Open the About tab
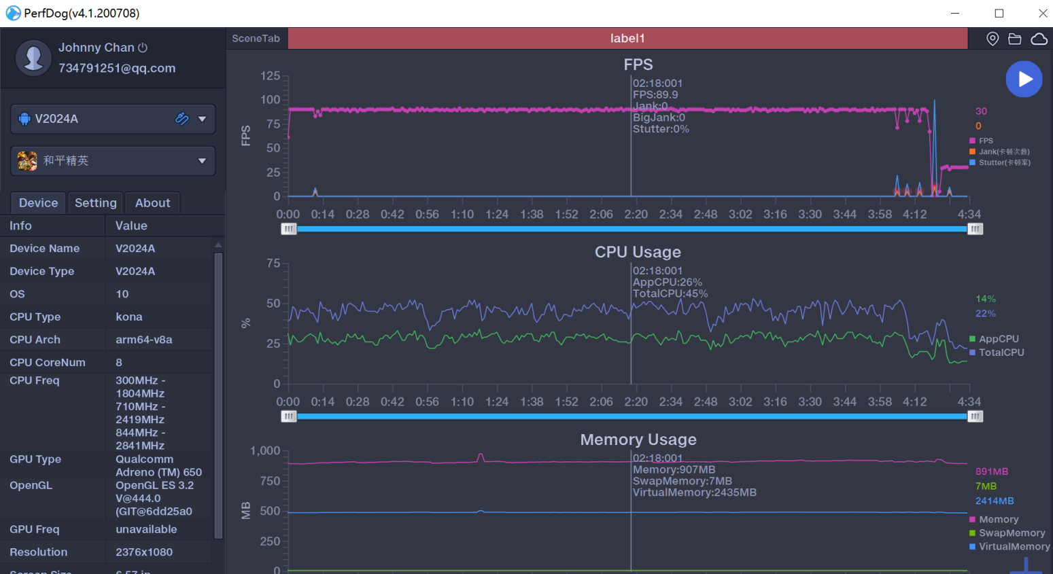The image size is (1053, 574). click(x=152, y=203)
